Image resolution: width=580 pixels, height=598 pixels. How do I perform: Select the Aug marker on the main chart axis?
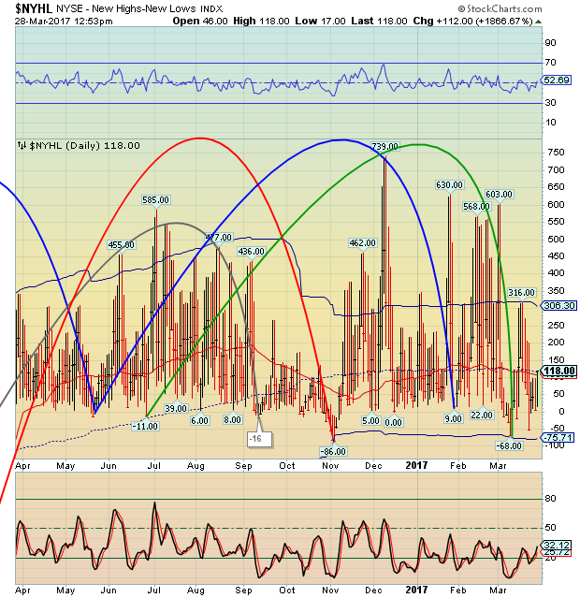[x=195, y=465]
